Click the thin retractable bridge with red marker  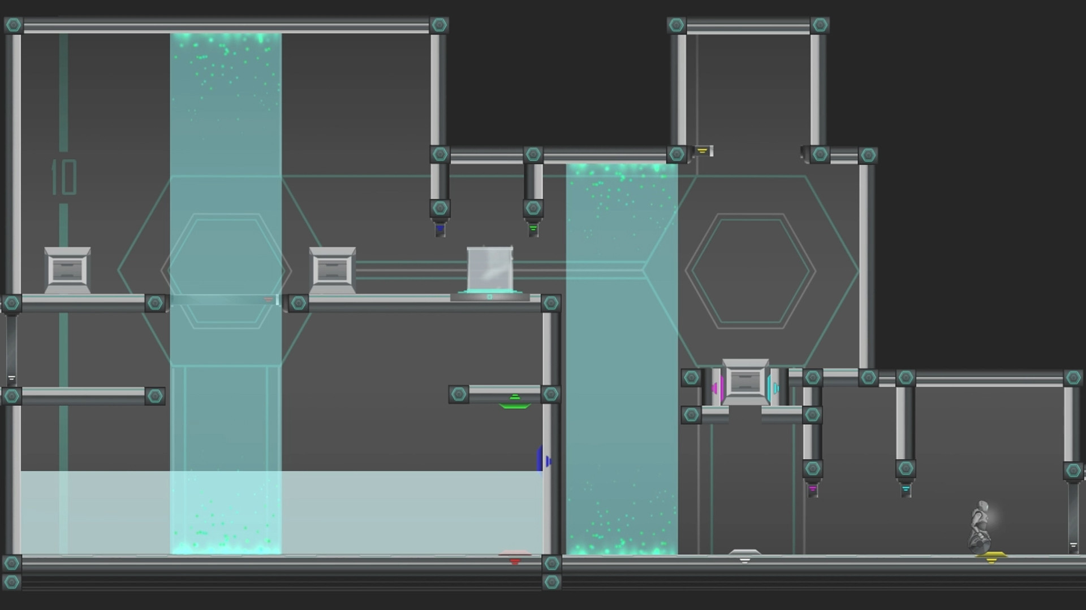tap(224, 300)
